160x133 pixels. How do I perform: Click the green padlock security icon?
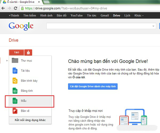22,8
